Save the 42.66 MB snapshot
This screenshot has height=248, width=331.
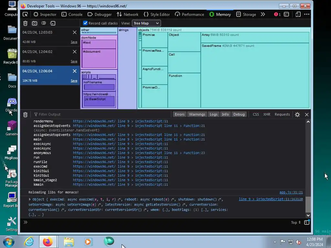click(x=74, y=42)
